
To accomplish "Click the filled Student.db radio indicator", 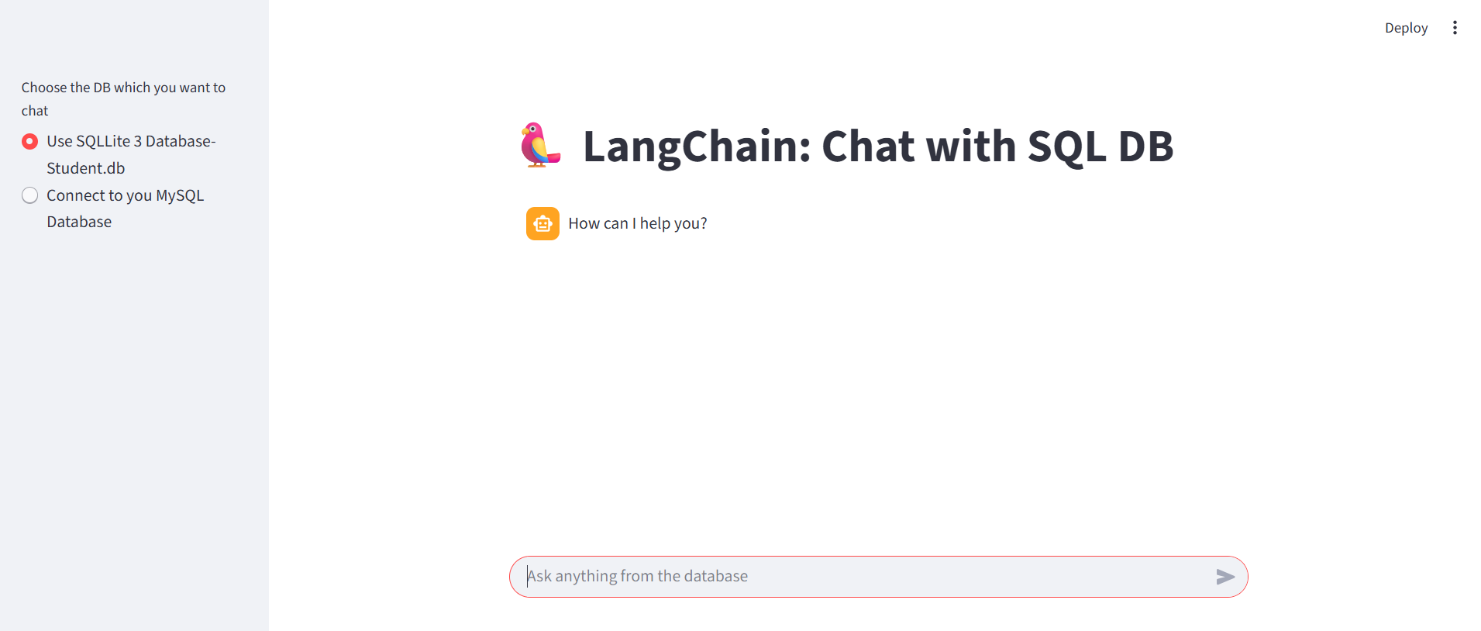I will (x=29, y=141).
